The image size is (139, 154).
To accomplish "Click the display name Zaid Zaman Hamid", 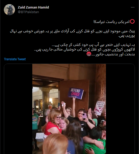I will 33,7.
